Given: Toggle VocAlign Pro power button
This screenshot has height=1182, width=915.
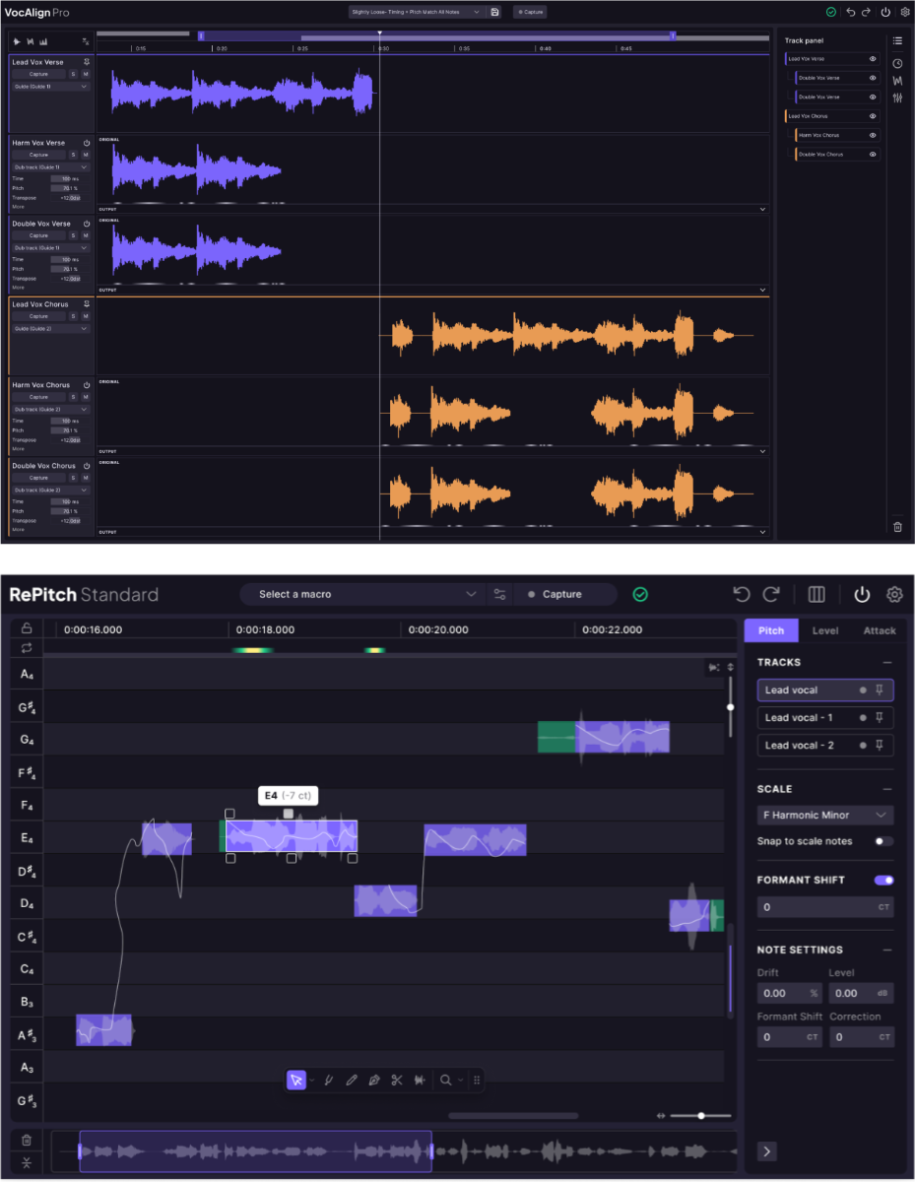Looking at the screenshot, I should [885, 12].
